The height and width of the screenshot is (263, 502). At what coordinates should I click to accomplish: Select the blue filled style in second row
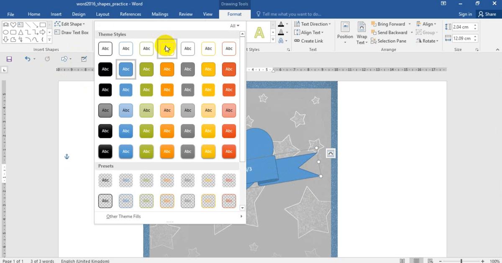[126, 69]
